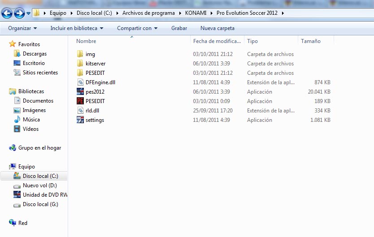Open Descargas in the navigation pane

pos(35,54)
